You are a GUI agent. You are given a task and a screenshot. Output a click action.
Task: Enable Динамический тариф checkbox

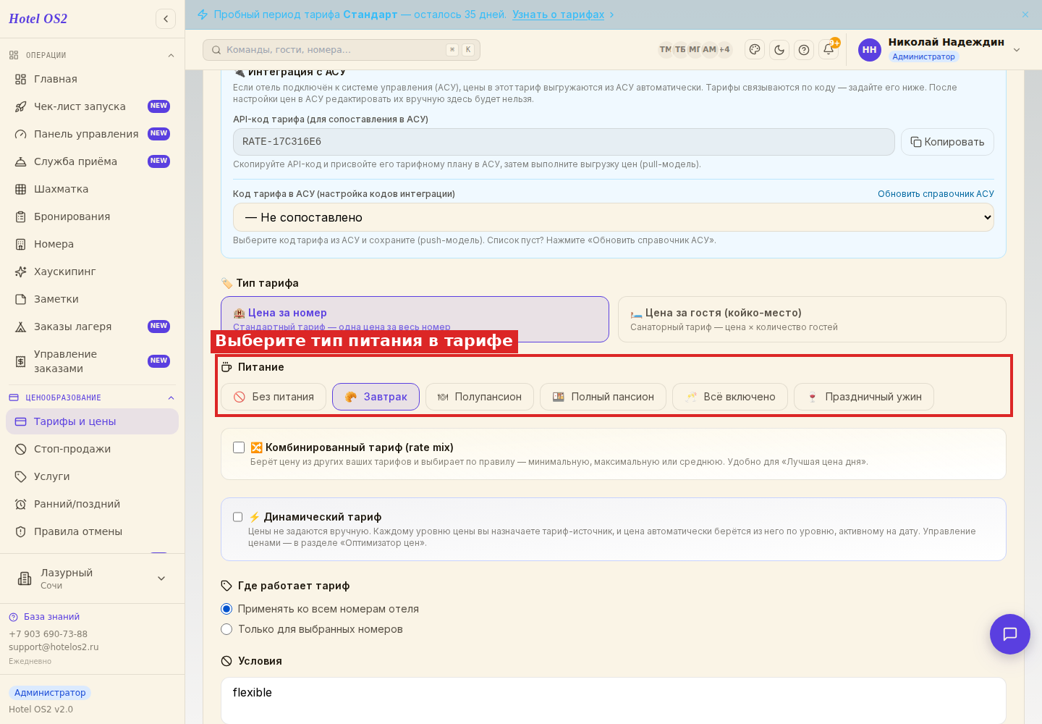pos(238,517)
